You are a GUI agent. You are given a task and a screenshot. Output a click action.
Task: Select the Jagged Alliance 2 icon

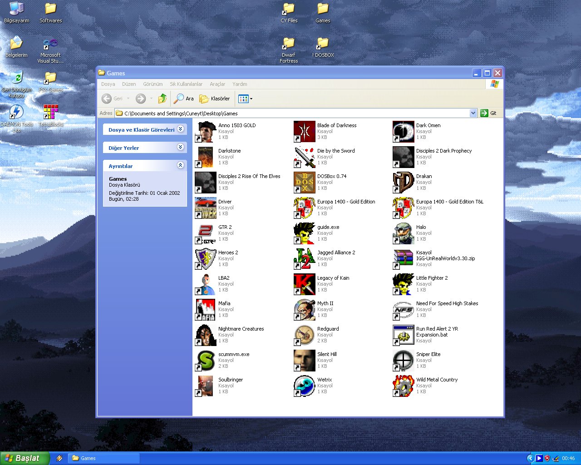[304, 259]
